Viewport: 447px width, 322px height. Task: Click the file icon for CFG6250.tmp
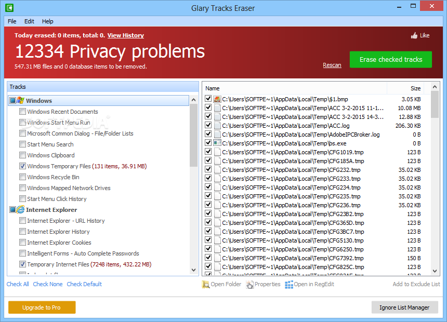[x=217, y=249]
